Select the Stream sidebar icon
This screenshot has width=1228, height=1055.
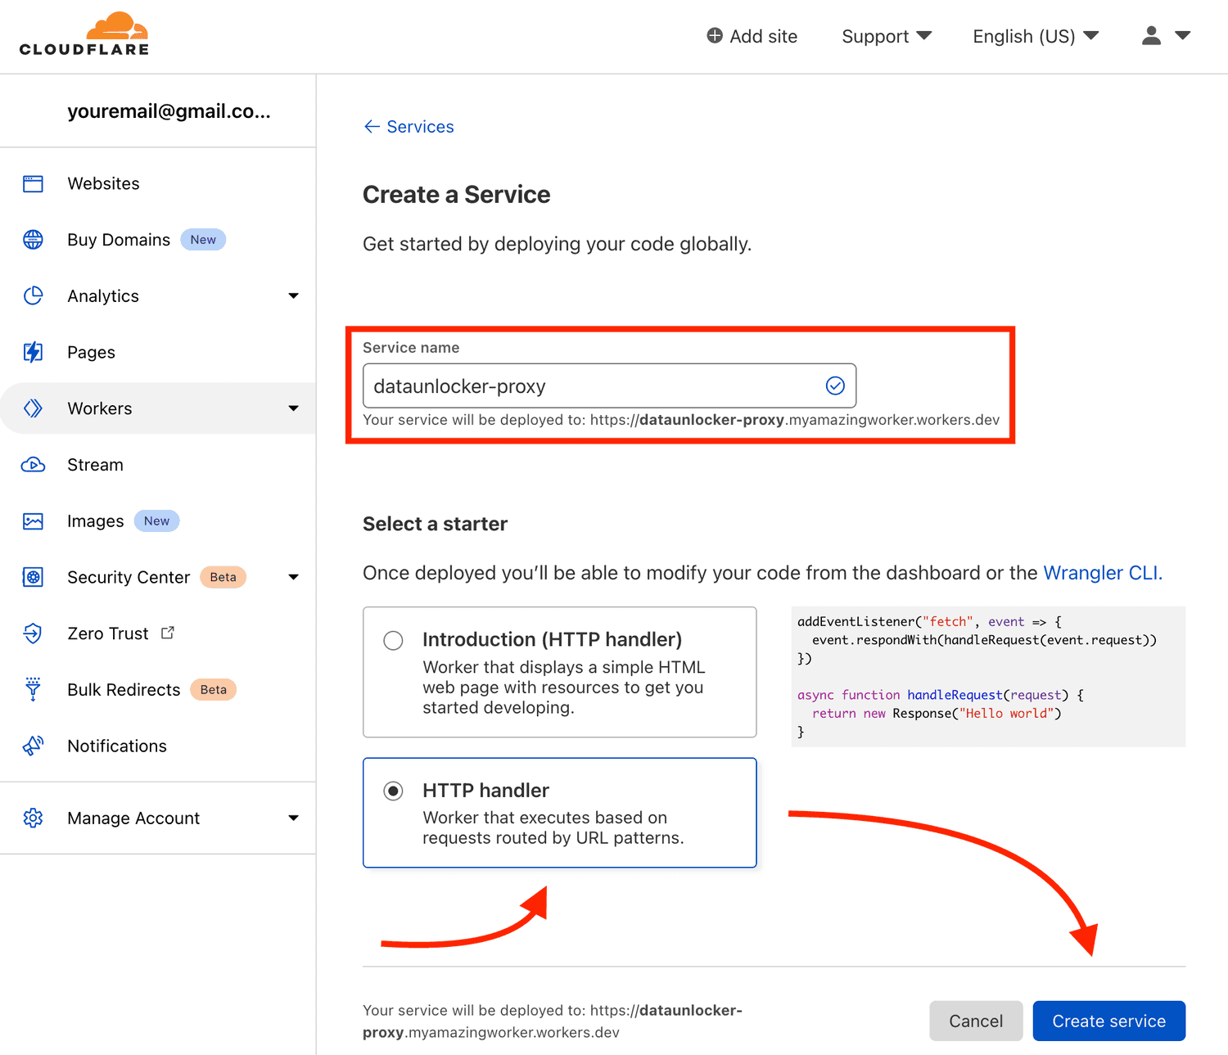(x=33, y=464)
